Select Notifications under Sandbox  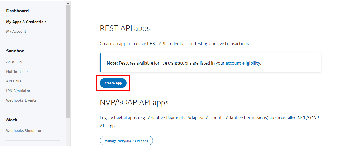click(17, 72)
